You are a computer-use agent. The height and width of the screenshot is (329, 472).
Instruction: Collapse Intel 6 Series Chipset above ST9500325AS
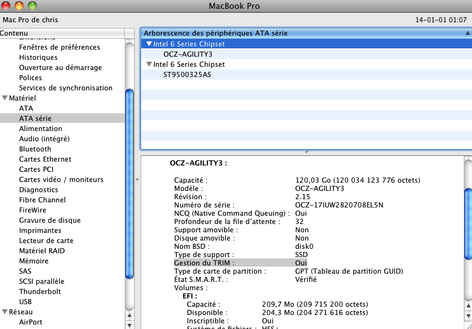pos(149,64)
